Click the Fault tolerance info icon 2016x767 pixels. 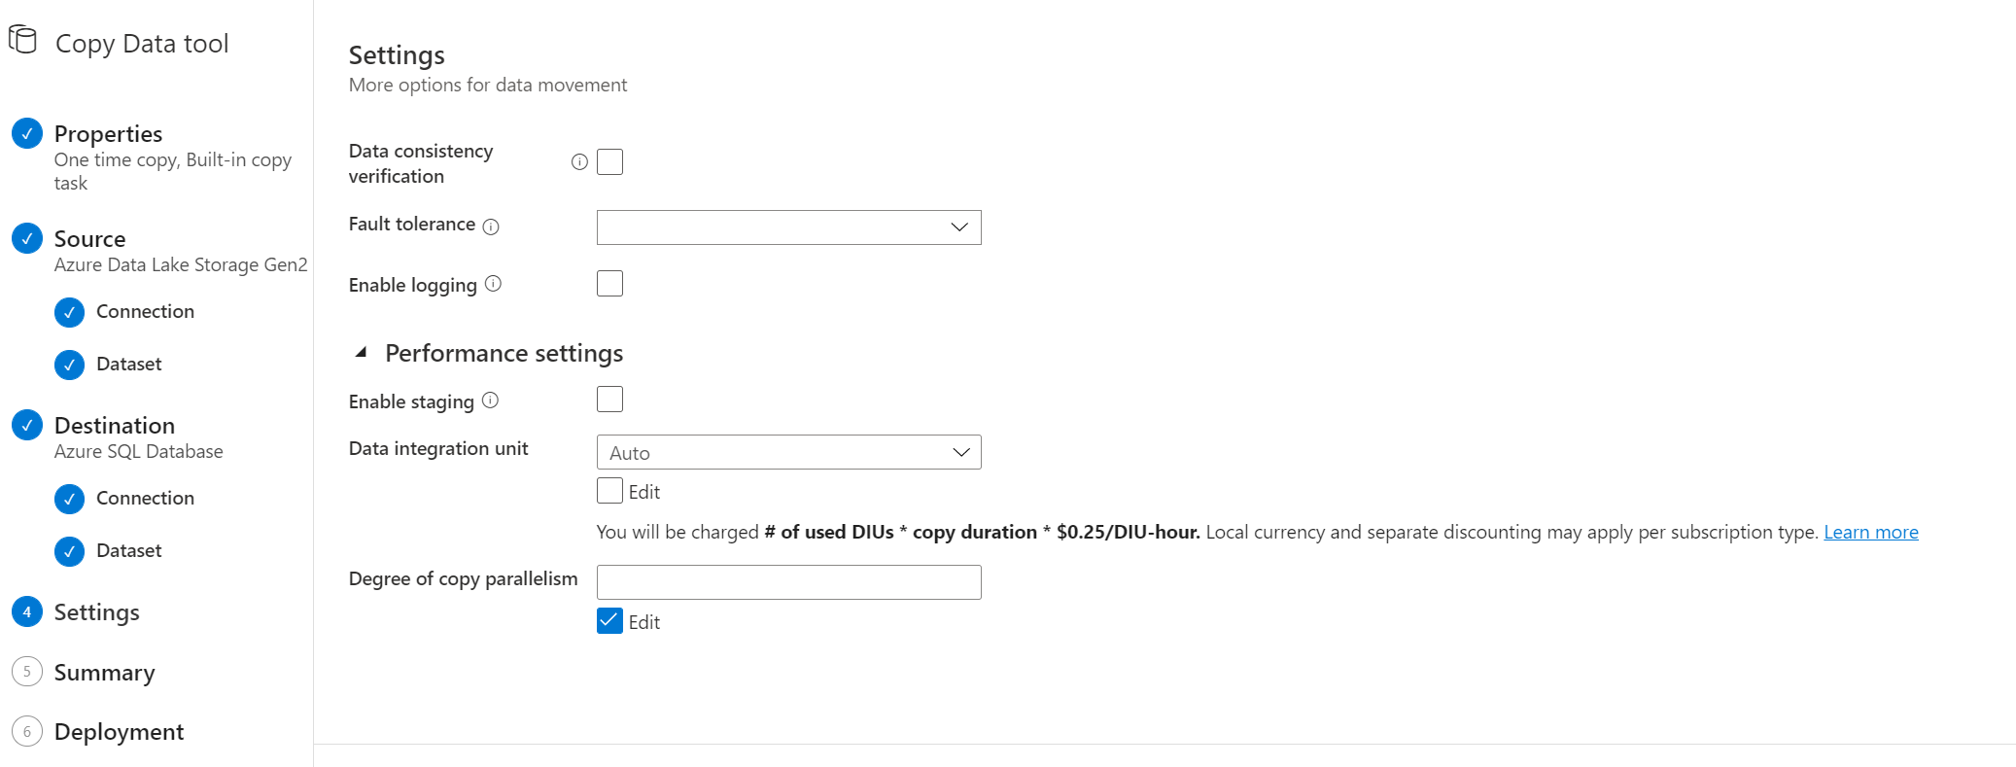(491, 227)
